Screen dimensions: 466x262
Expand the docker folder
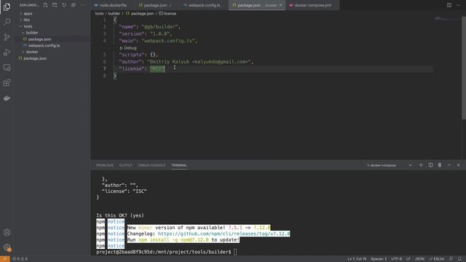(32, 52)
